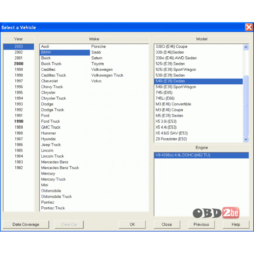
Task: Click the OK button
Action: point(132,224)
